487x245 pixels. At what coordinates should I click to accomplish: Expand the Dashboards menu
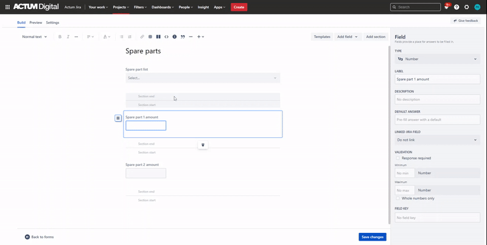pos(163,7)
